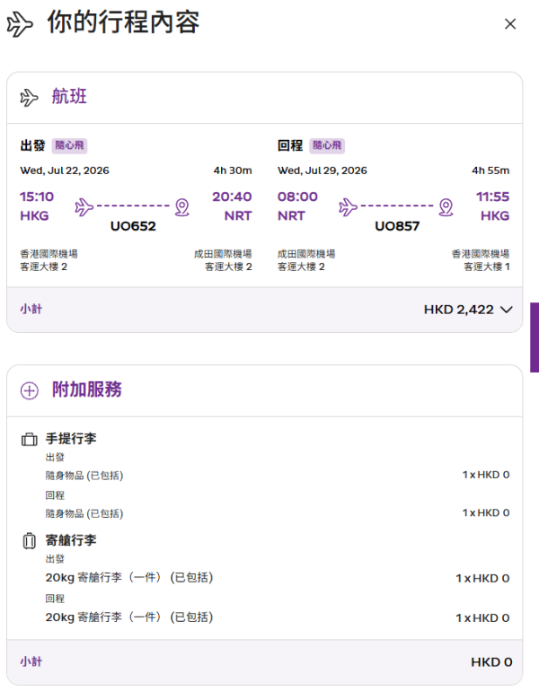
Task: Click the 你的行程內容 title text
Action: tap(123, 22)
